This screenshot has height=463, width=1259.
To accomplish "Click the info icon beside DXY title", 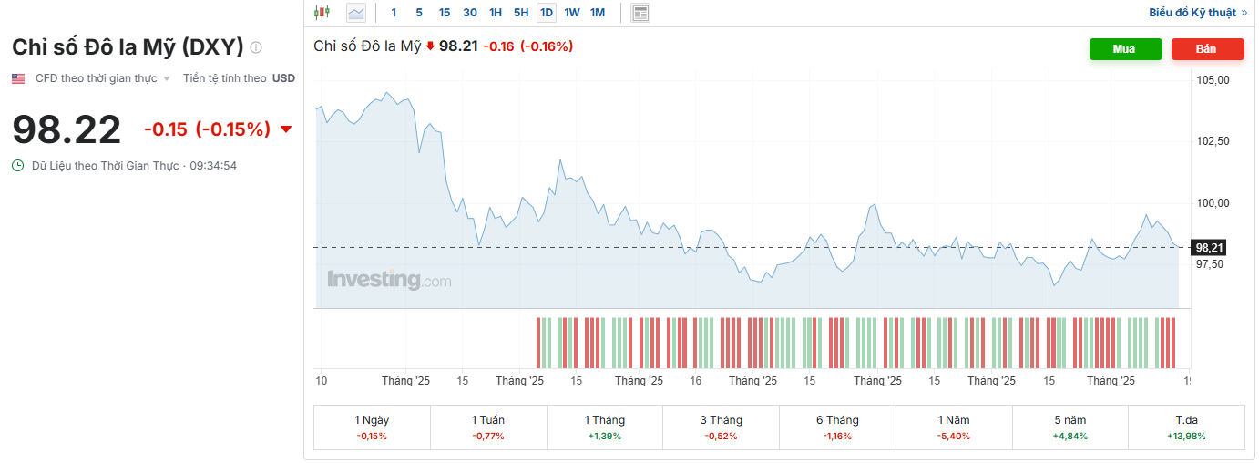I will pos(256,47).
